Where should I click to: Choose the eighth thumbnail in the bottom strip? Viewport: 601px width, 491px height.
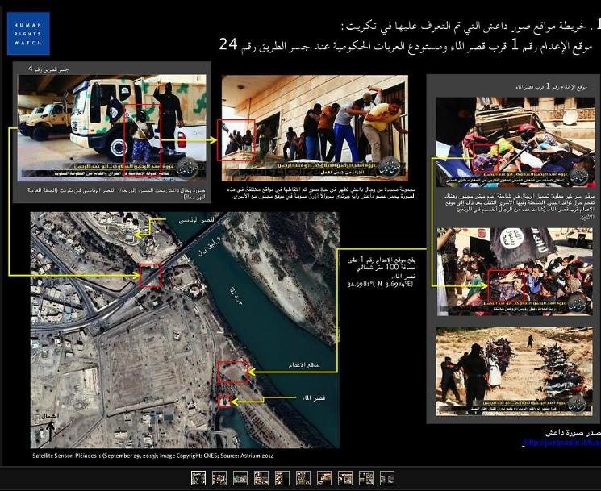pos(345,478)
